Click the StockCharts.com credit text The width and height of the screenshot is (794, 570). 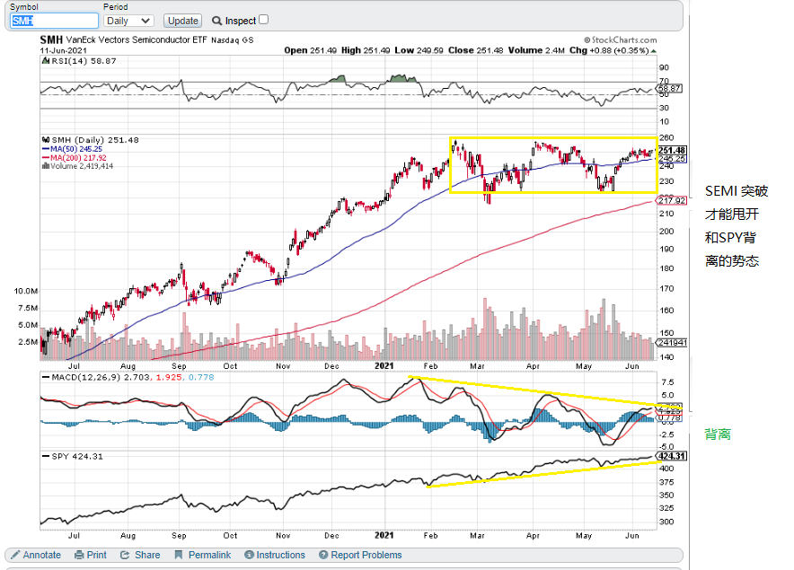[621, 39]
